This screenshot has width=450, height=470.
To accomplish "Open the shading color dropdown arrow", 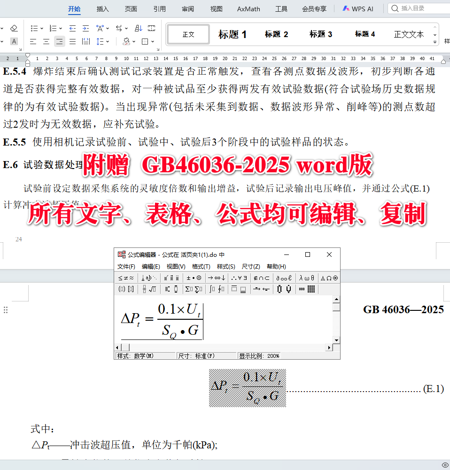I will [133, 41].
